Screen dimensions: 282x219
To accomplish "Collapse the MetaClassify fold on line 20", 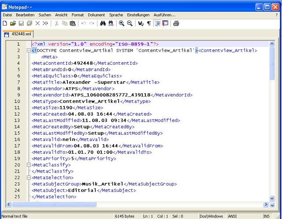I will tap(29, 165).
